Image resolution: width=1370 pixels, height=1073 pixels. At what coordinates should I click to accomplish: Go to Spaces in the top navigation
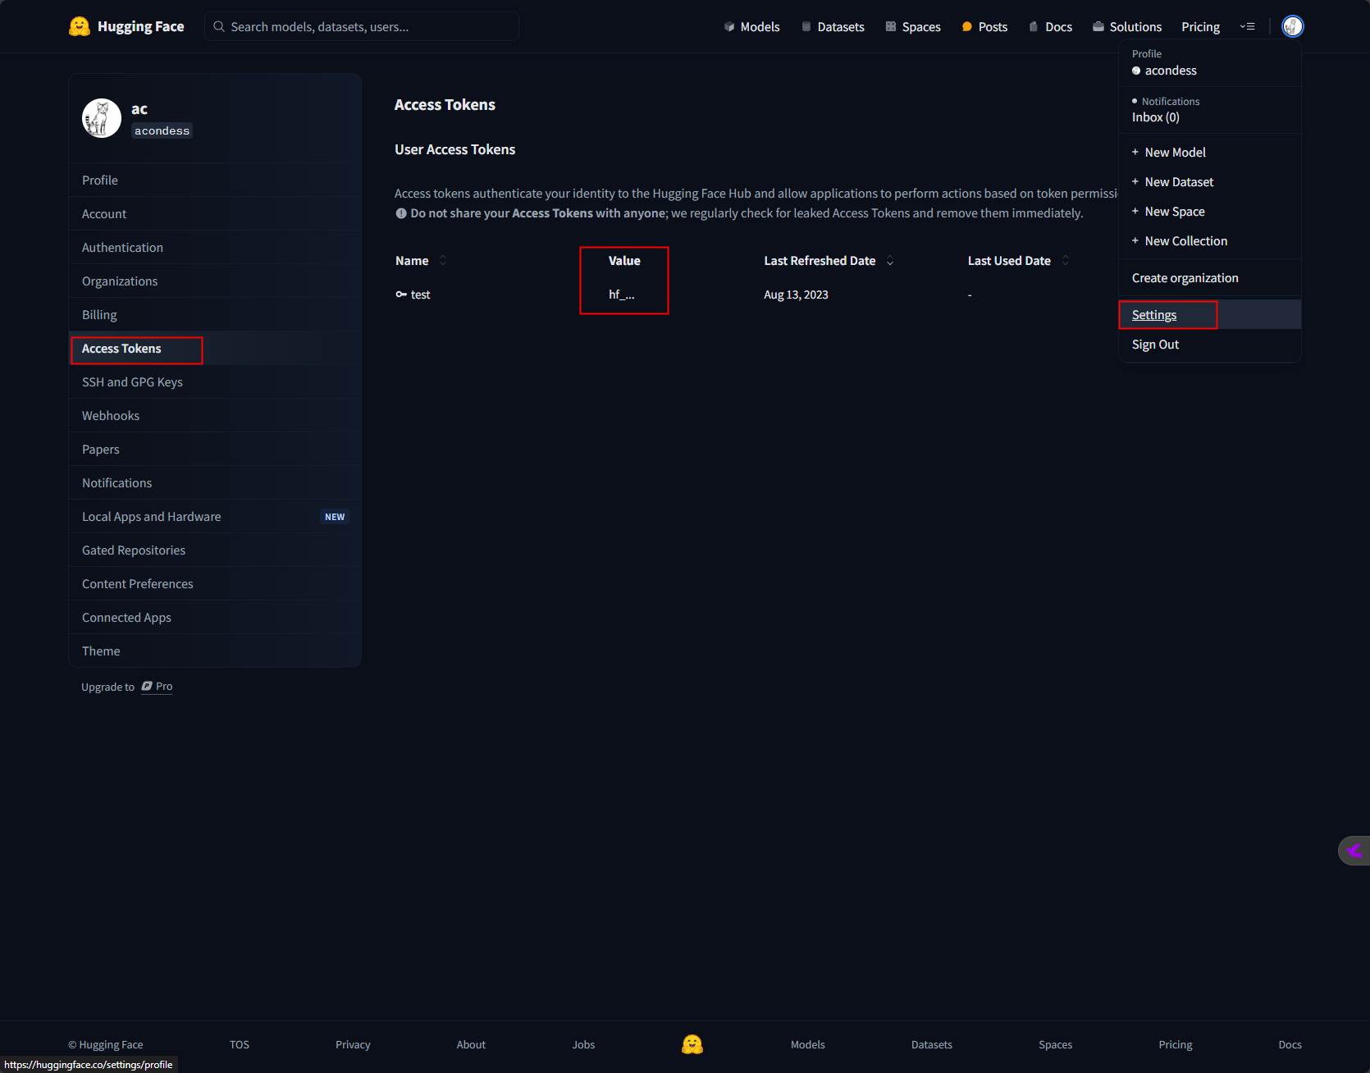pyautogui.click(x=913, y=27)
